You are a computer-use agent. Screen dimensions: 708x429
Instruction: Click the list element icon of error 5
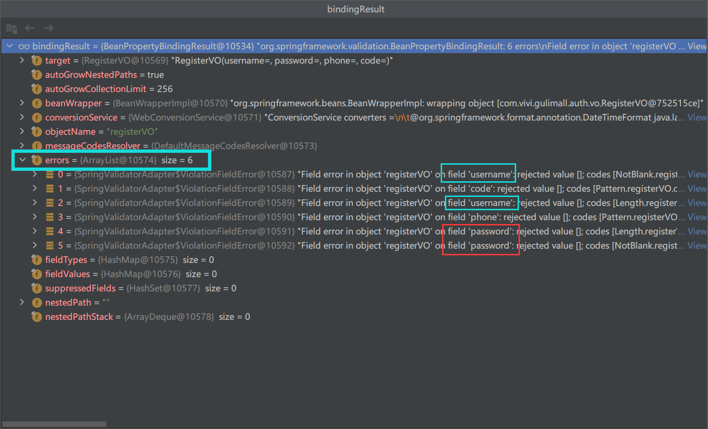click(x=49, y=245)
